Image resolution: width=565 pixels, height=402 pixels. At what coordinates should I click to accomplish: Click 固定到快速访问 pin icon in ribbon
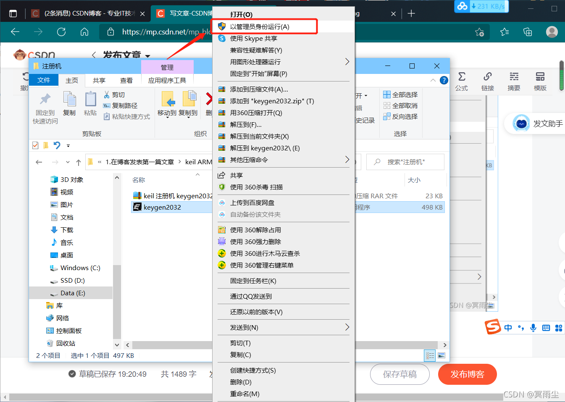click(45, 99)
